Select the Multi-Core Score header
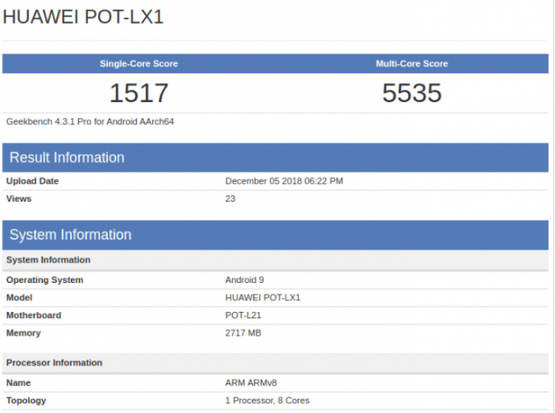 pos(412,63)
